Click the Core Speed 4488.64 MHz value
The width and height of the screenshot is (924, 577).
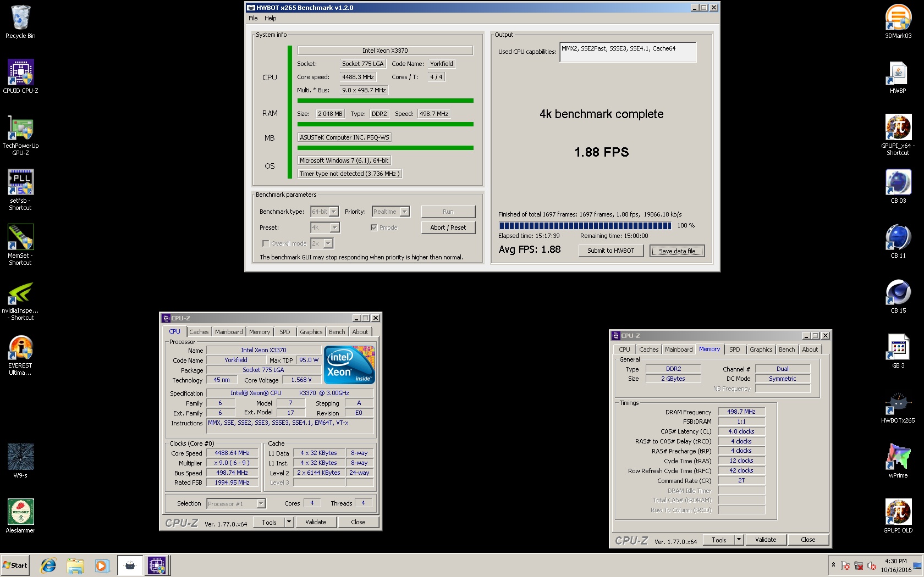pos(232,453)
